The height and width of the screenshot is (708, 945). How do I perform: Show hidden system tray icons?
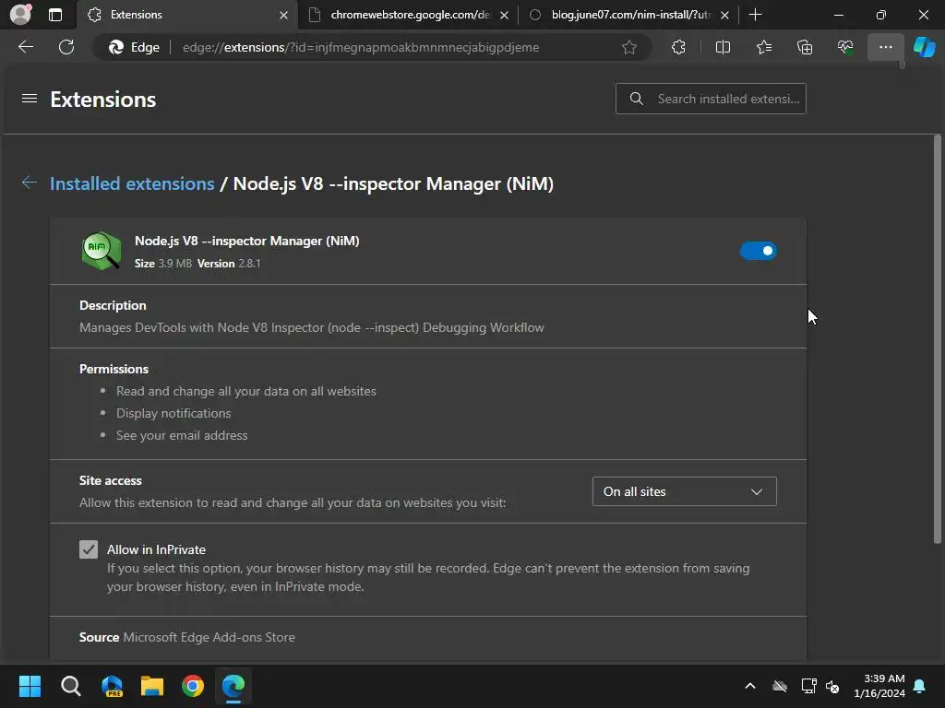(x=750, y=686)
